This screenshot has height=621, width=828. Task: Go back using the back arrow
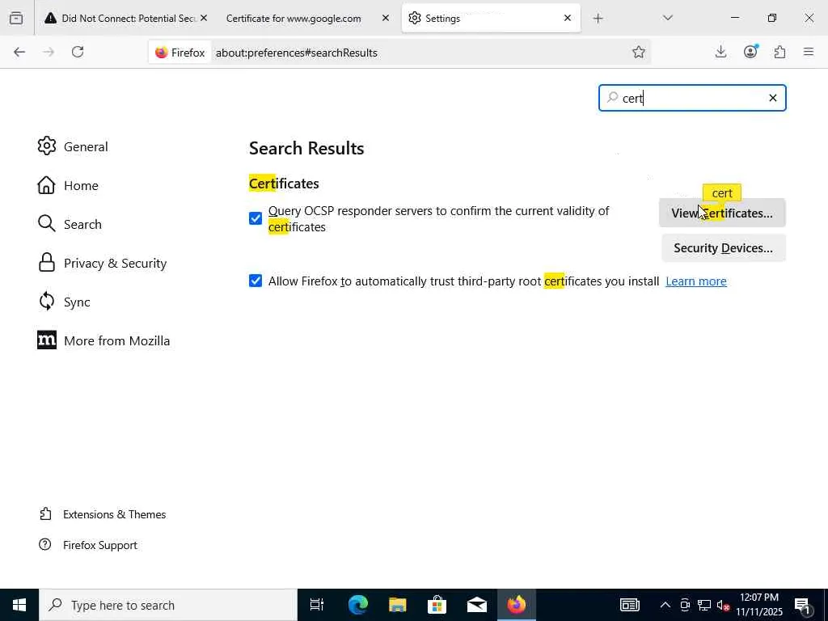pos(19,52)
